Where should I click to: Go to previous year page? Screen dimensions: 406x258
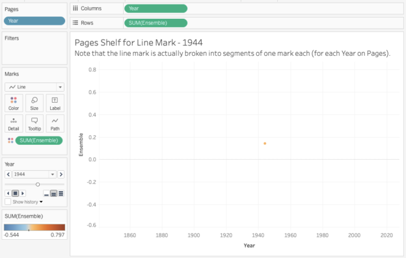[8, 174]
